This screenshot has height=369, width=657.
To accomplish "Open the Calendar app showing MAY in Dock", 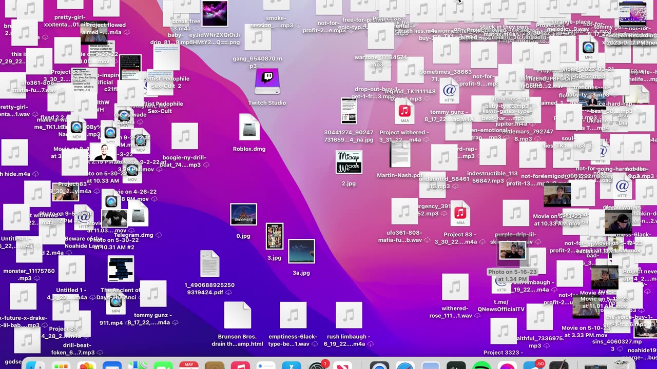I will pyautogui.click(x=189, y=365).
